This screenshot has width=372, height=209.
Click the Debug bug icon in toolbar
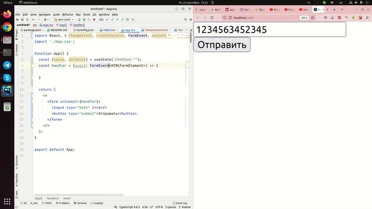pos(84,20)
